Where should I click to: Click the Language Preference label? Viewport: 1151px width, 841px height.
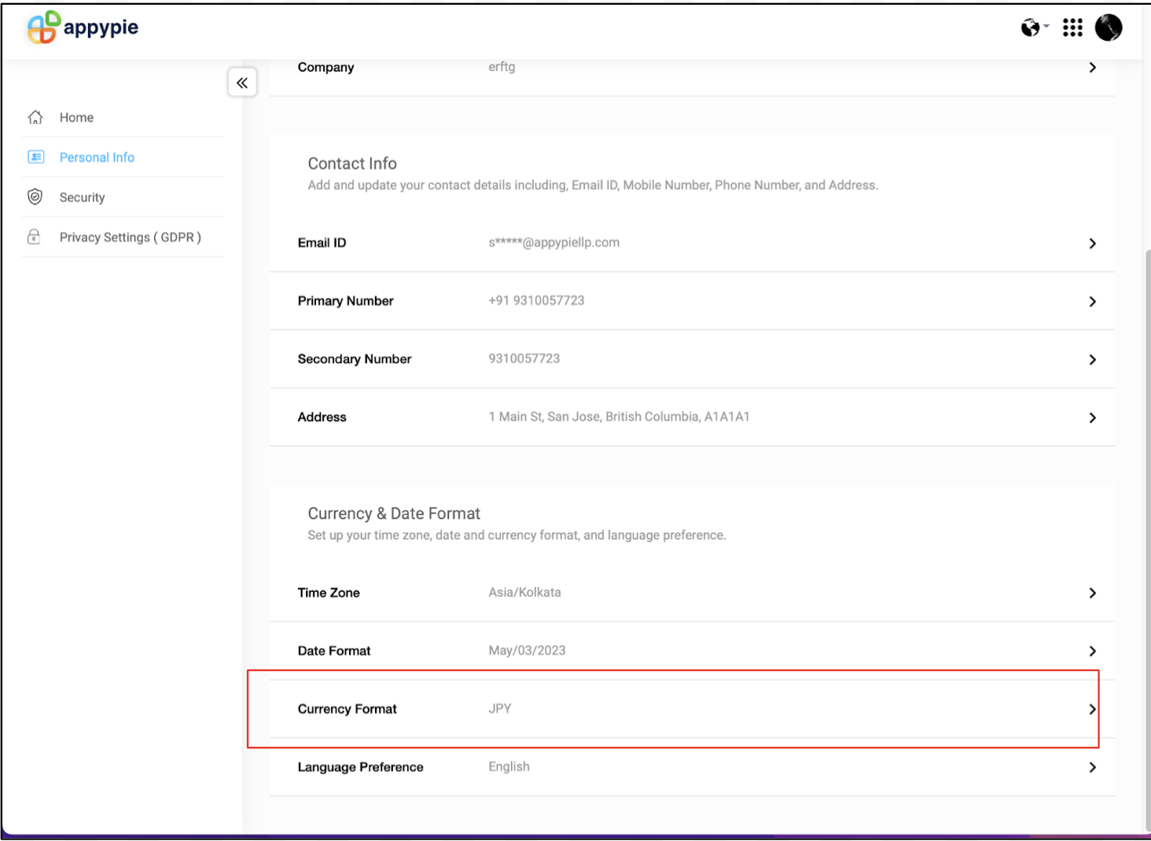[360, 767]
